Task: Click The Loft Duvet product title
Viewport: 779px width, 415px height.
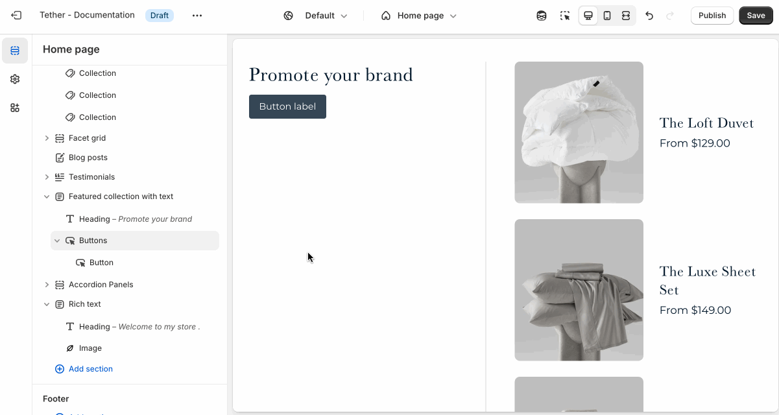Action: coord(706,123)
